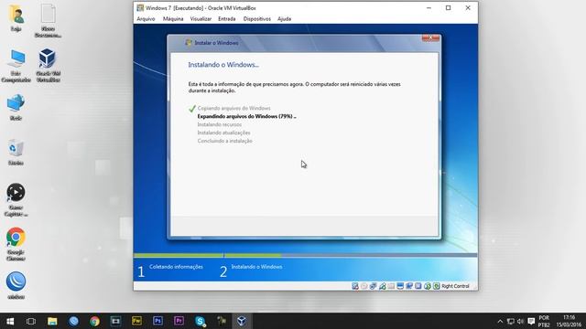
Task: Click step 2 Instalando o Windows
Action: point(251,271)
